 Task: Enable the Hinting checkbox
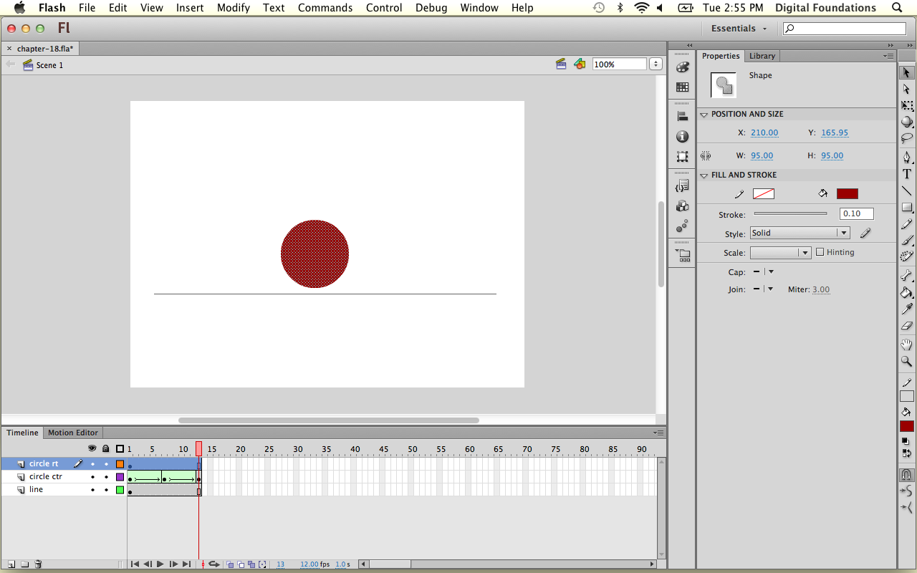tap(820, 252)
